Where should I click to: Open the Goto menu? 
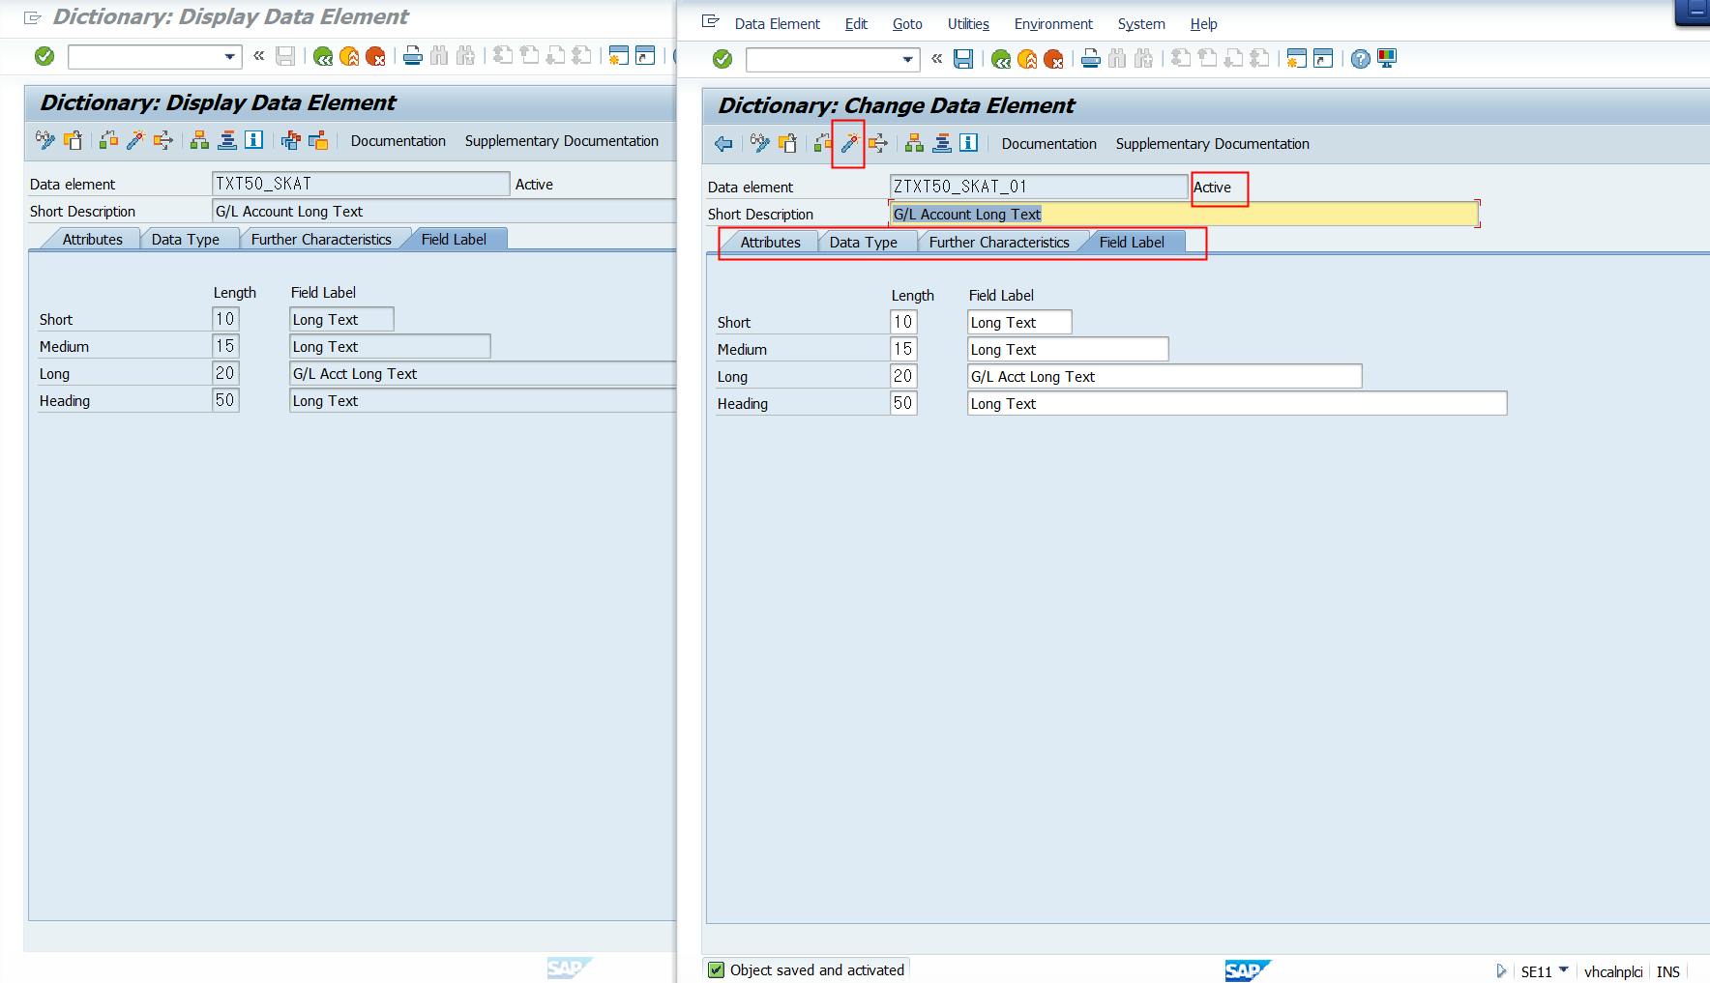tap(907, 24)
